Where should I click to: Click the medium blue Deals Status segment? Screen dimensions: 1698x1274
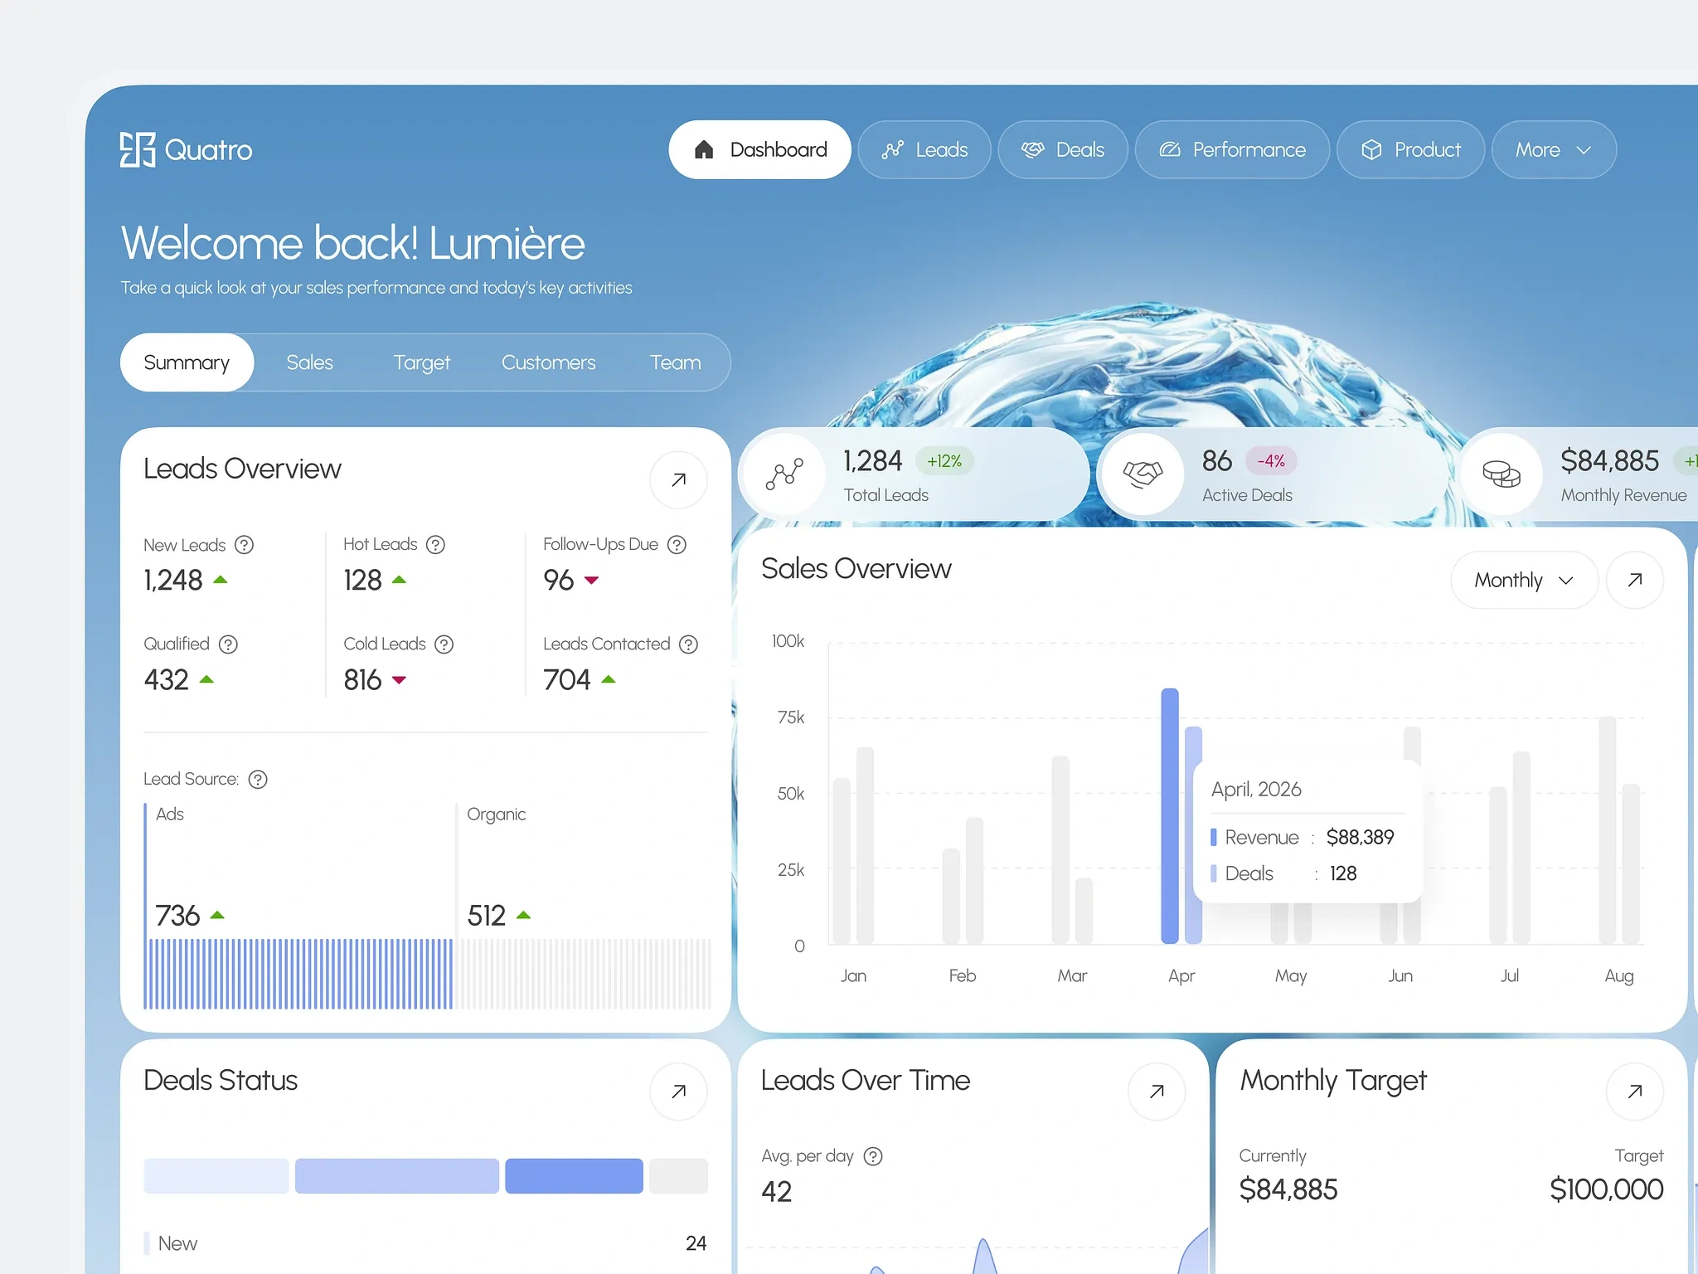tap(397, 1176)
